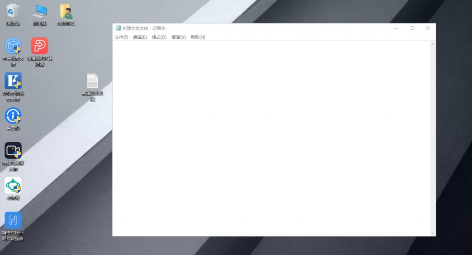Image resolution: width=472 pixels, height=255 pixels.
Task: Select the 嗨格式录屏大师 desktop shortcut
Action: pos(13,157)
